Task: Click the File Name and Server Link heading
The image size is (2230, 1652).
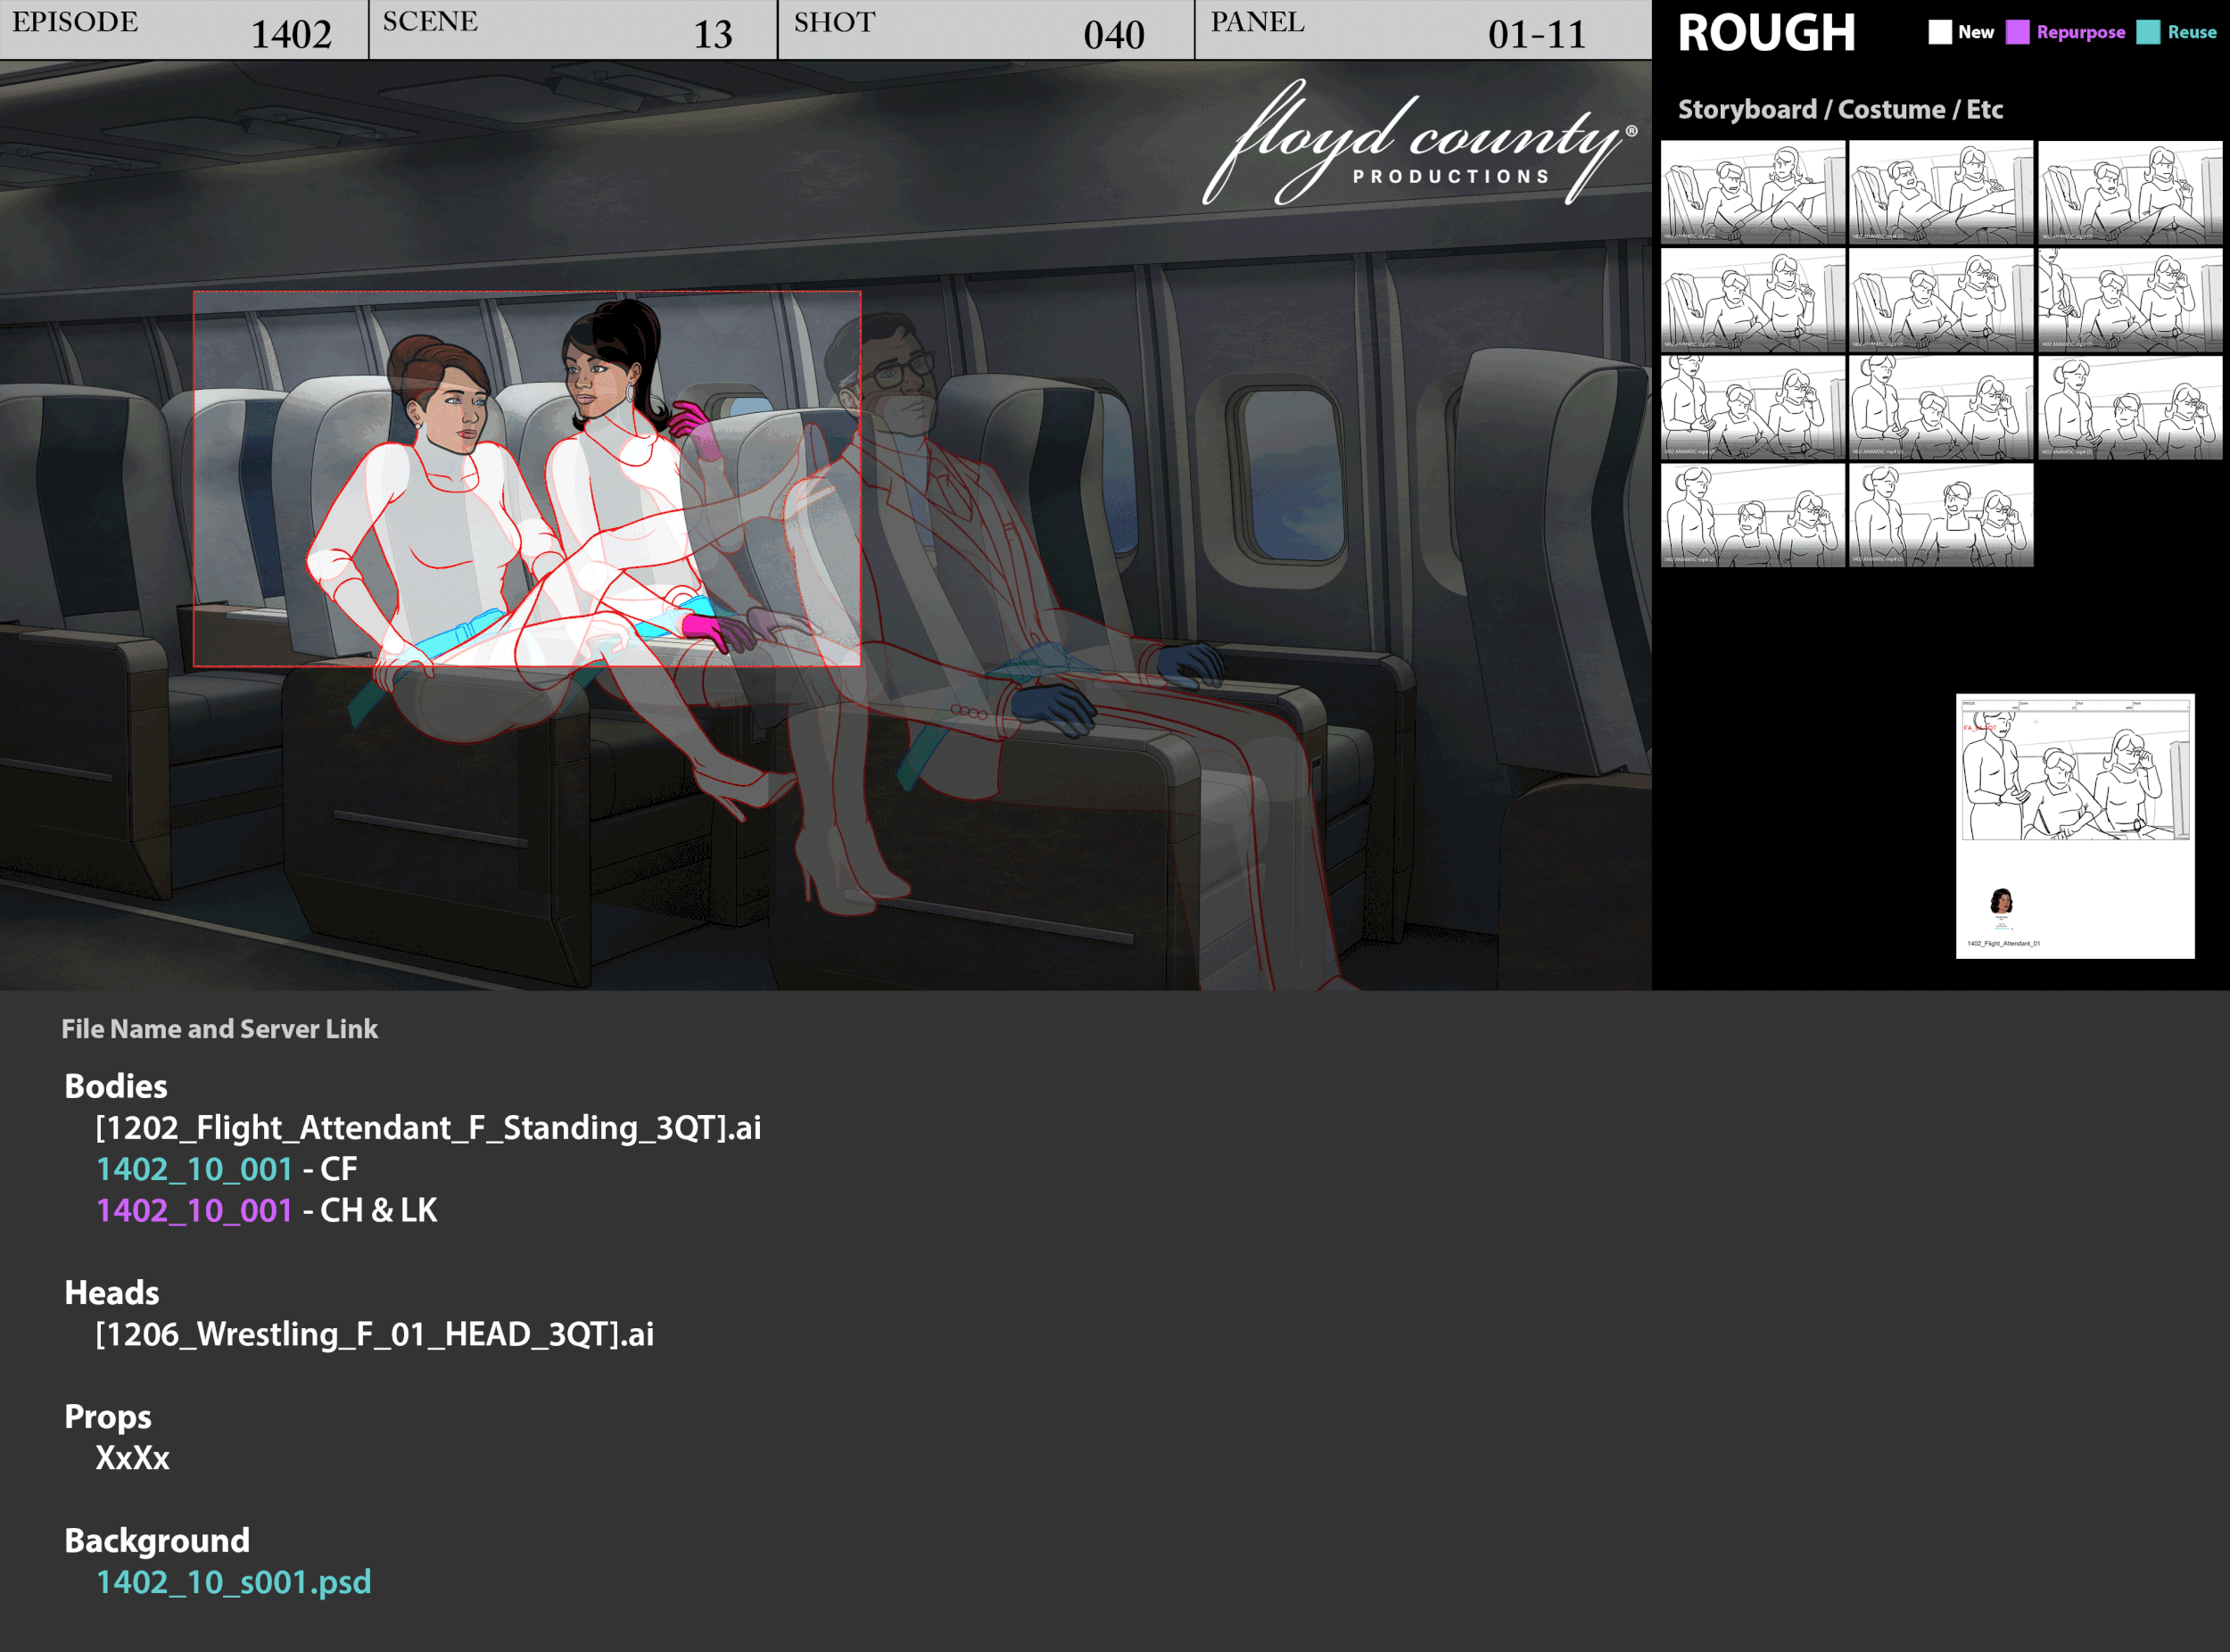Action: tap(219, 1029)
